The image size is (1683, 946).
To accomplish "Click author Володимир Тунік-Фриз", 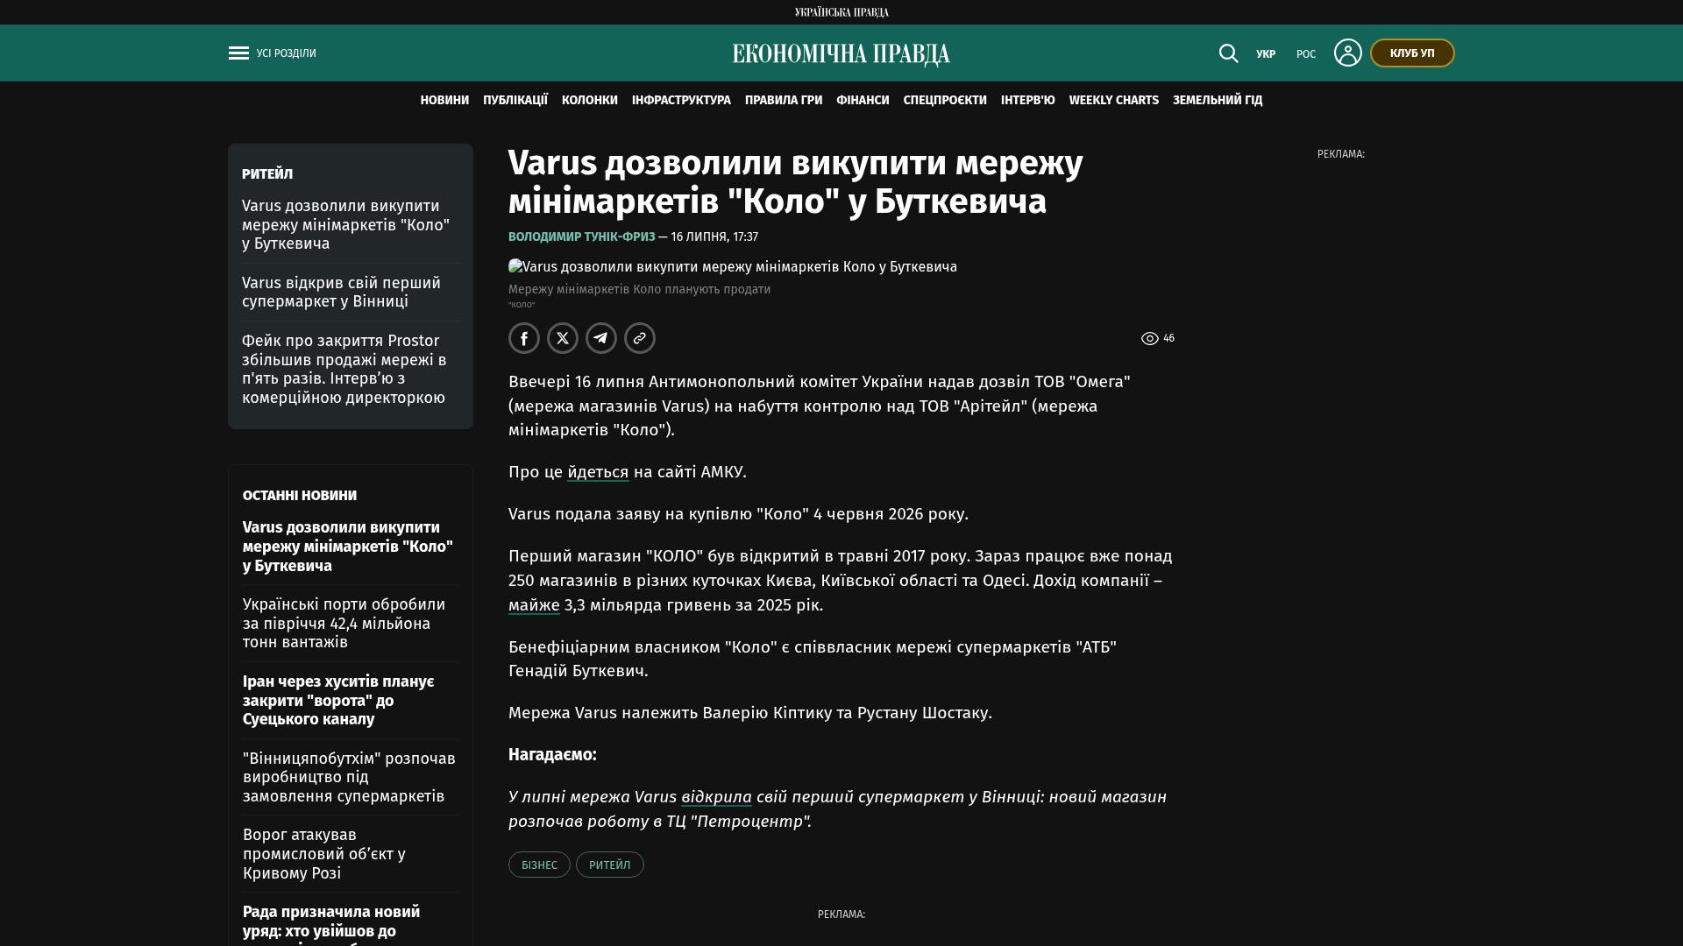I will pos(582,237).
